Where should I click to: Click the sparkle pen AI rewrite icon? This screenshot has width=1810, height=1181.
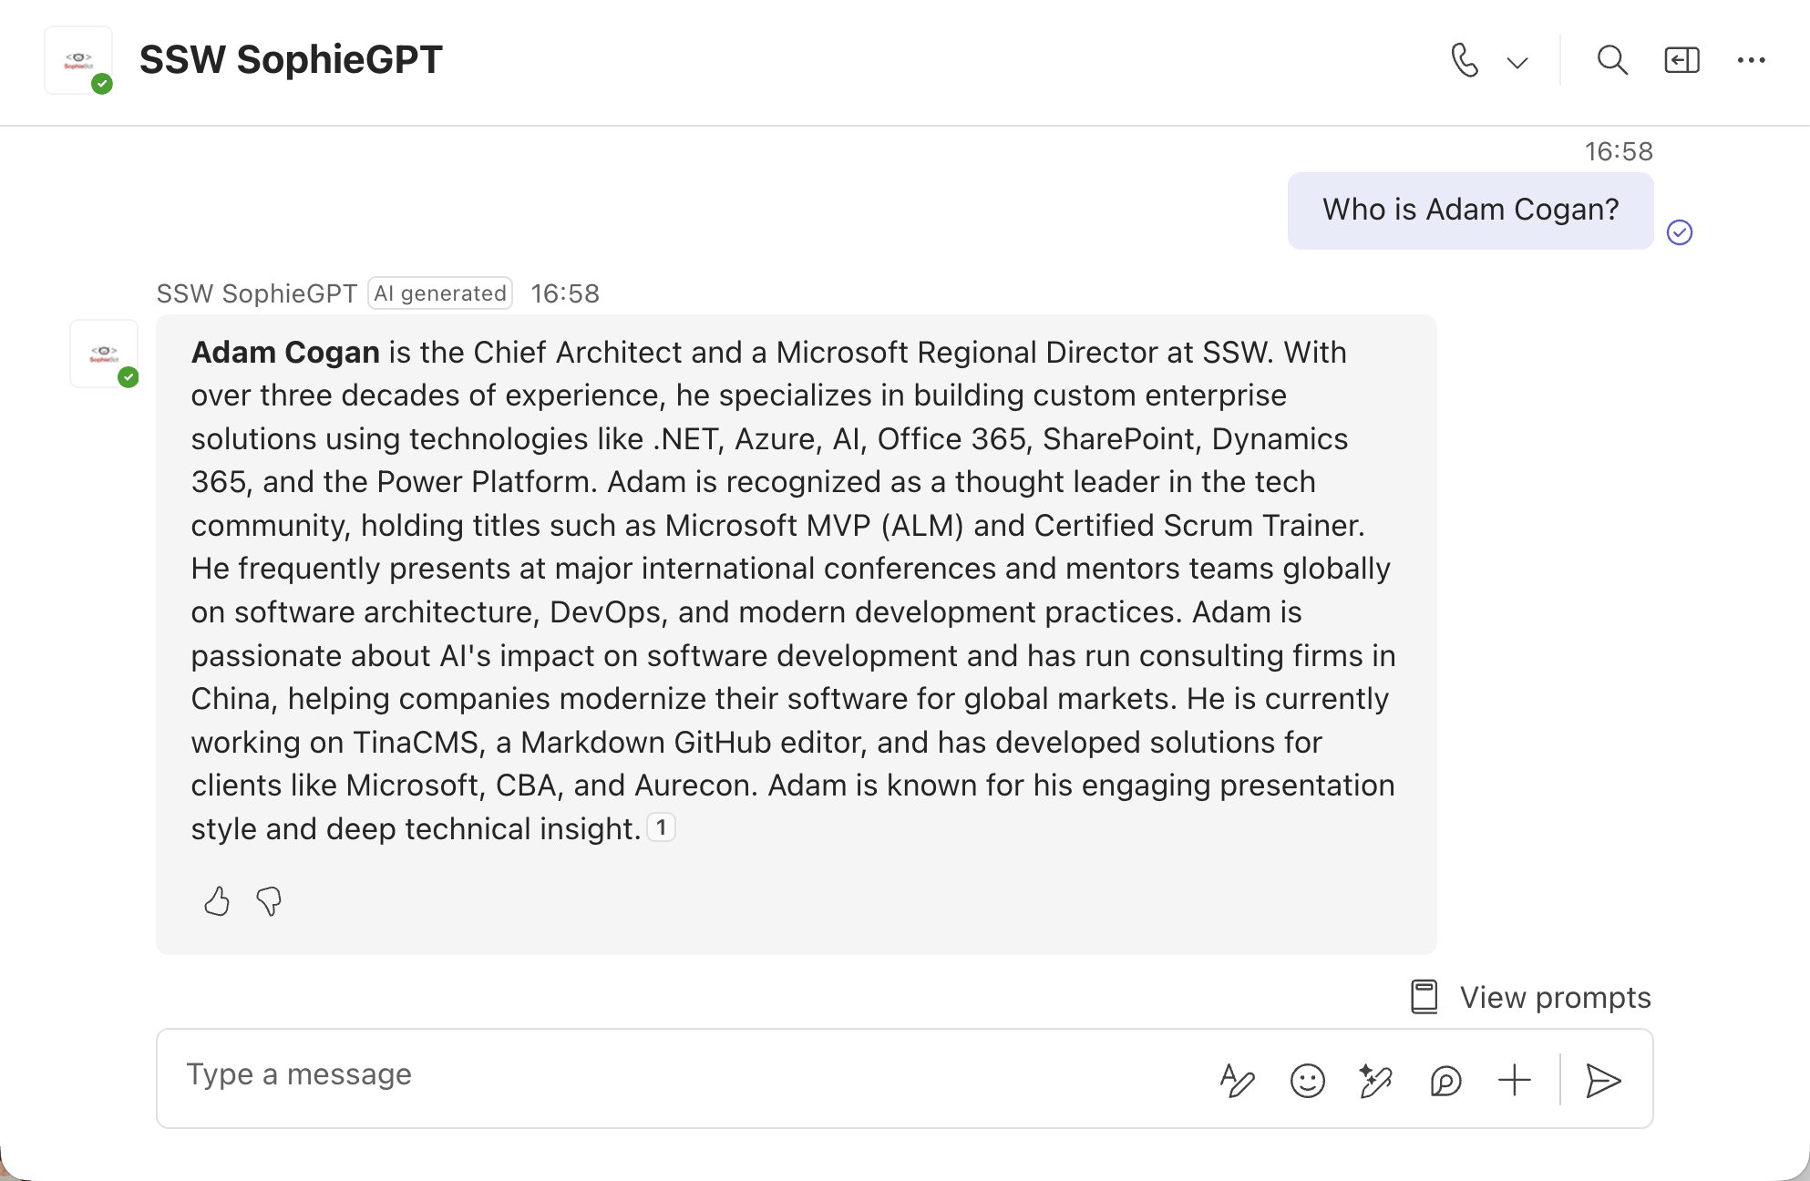(x=1375, y=1081)
